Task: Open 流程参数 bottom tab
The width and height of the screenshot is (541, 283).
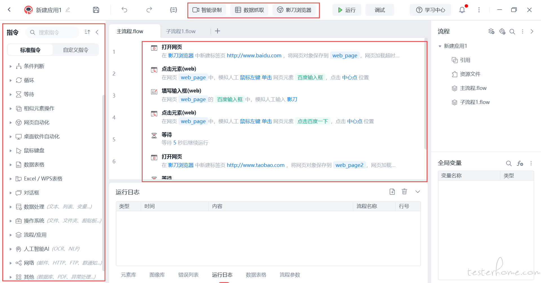Action: click(x=290, y=275)
